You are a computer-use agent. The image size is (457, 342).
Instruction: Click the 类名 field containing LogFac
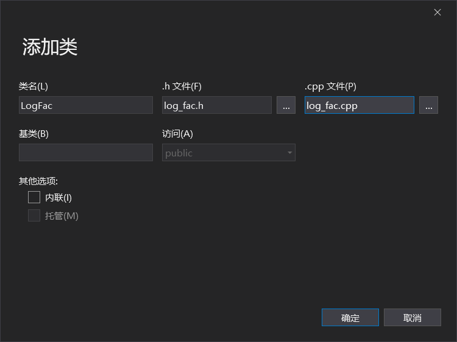(x=85, y=105)
